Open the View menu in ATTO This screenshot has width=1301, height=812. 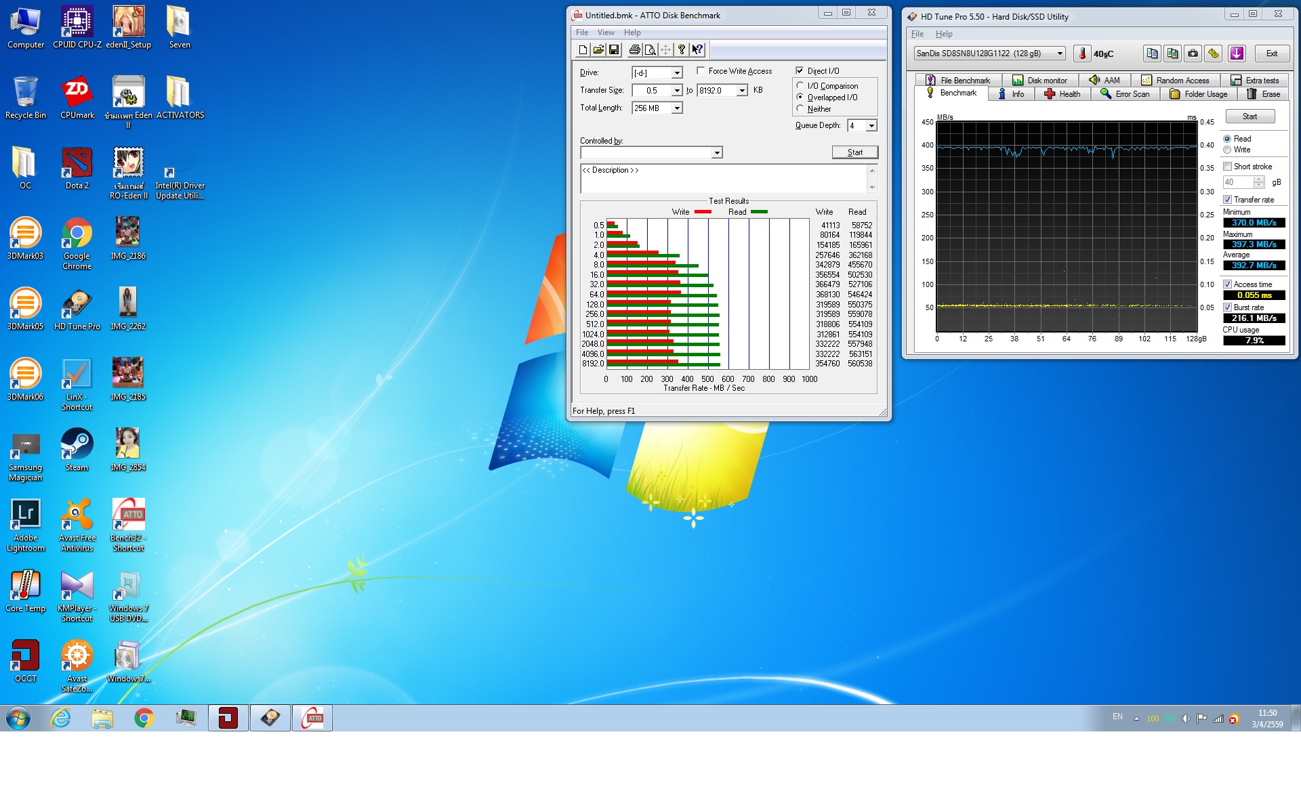[605, 33]
